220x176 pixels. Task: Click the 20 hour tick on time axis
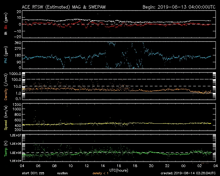pos(151,166)
